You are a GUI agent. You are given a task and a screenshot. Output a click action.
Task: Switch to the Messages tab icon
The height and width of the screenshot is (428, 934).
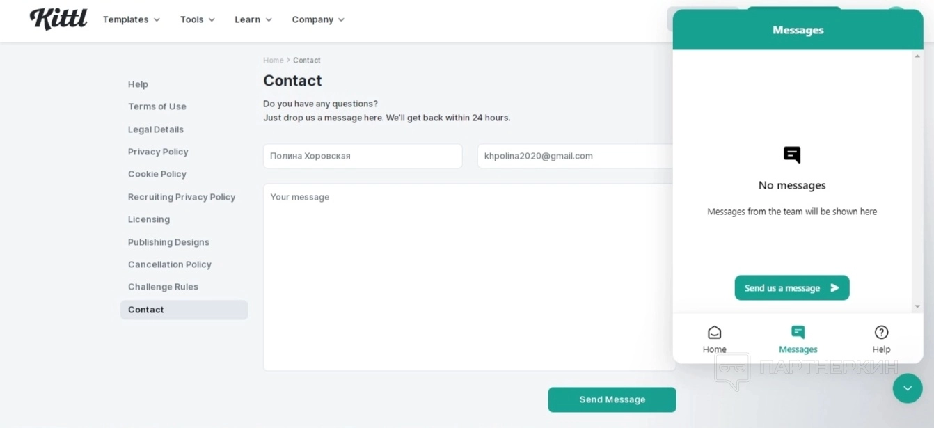tap(798, 333)
